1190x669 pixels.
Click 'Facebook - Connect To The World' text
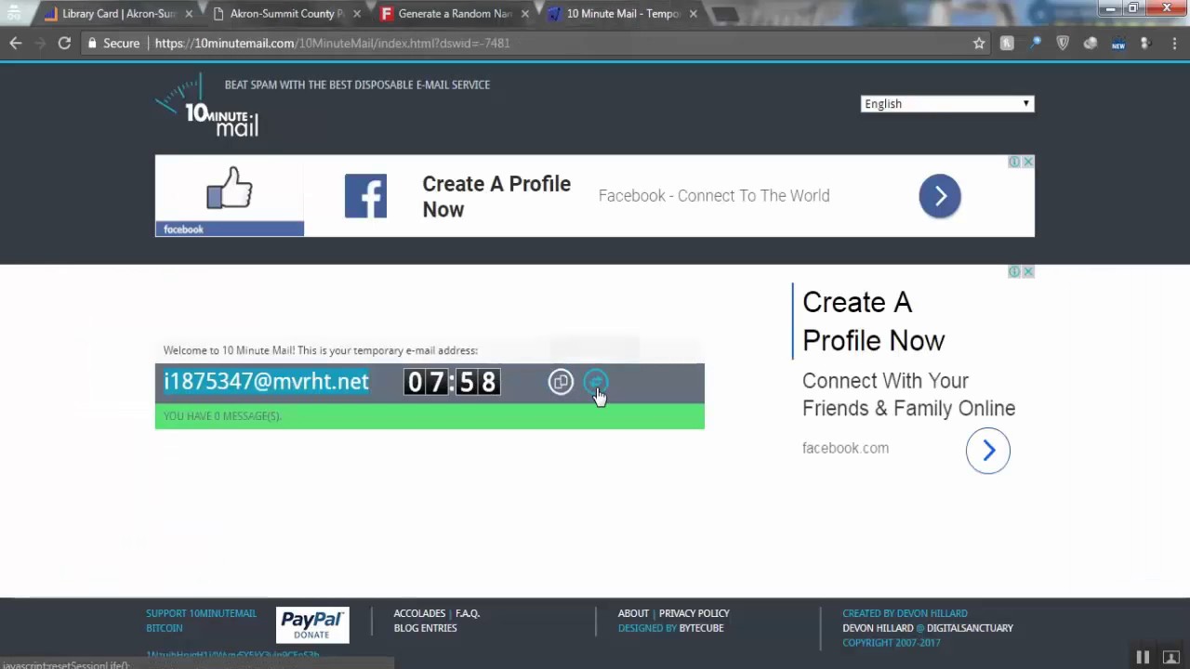click(714, 196)
